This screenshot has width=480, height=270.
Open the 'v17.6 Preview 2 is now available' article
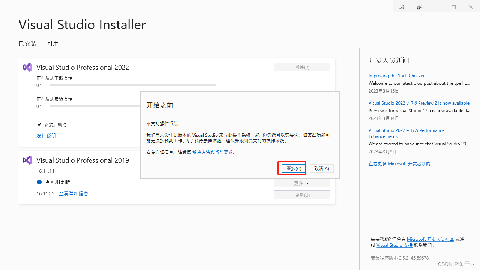click(419, 103)
